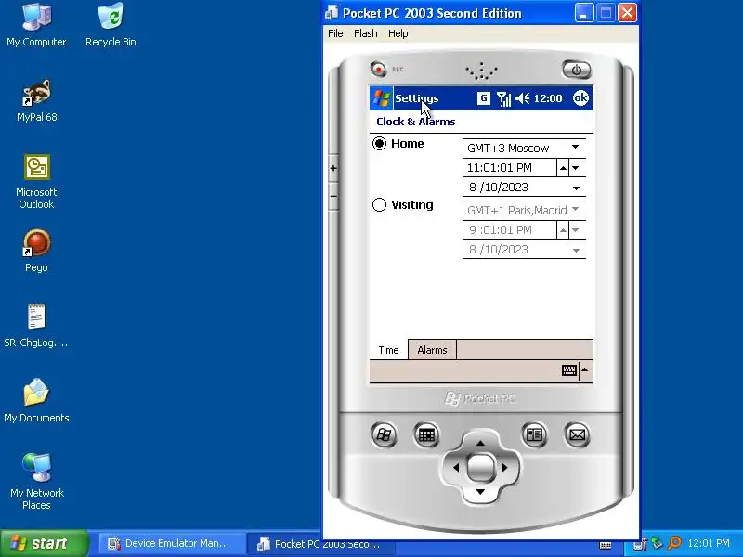The width and height of the screenshot is (743, 557).
Task: Expand input method selector arrow
Action: click(585, 369)
